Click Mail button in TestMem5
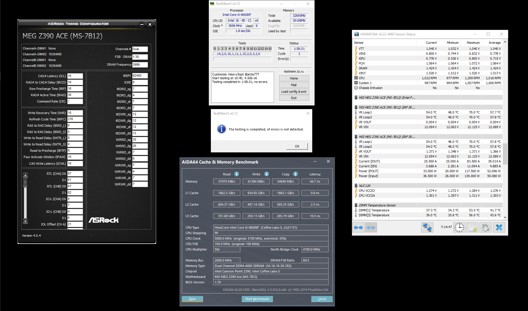The width and height of the screenshot is (528, 311). point(294,85)
